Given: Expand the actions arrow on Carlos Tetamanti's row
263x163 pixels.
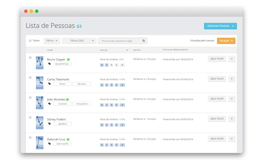Looking at the screenshot, I should (232, 79).
